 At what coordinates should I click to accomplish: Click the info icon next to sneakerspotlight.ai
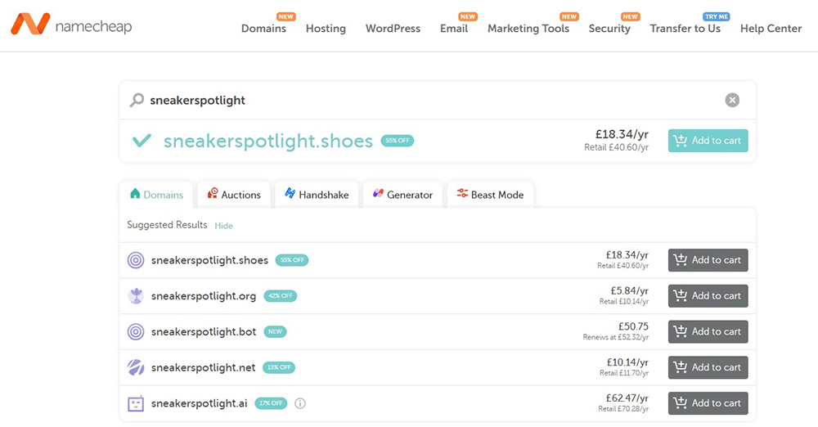[x=300, y=403]
